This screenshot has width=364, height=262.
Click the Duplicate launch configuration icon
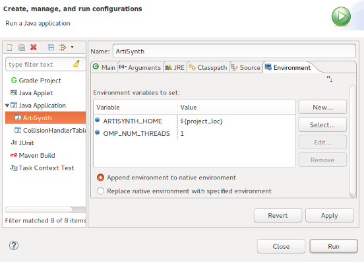point(21,48)
